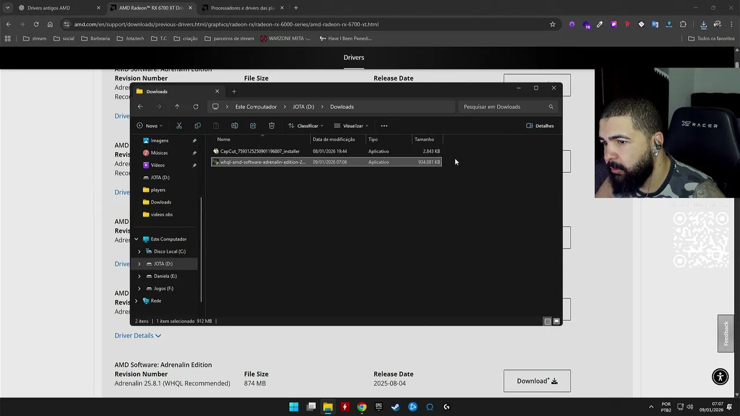
Task: Select the CapCut installer file
Action: tap(327, 151)
